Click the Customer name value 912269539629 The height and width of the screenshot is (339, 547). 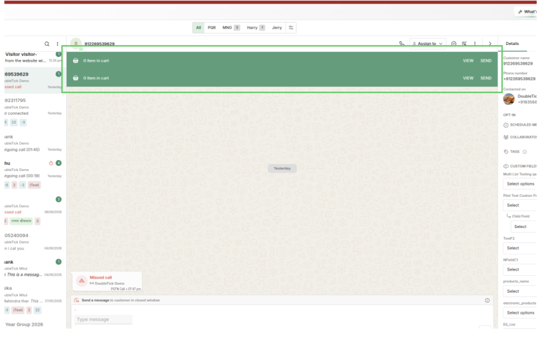(518, 64)
